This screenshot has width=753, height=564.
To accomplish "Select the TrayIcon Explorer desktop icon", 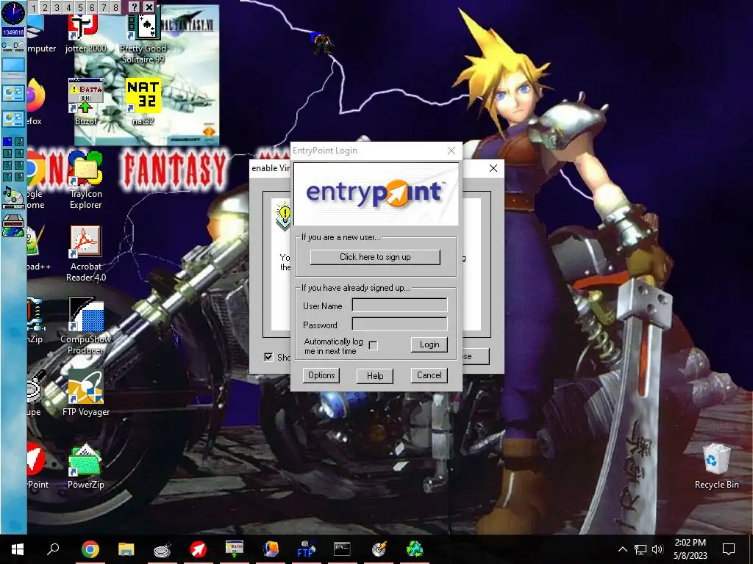I will pyautogui.click(x=85, y=181).
